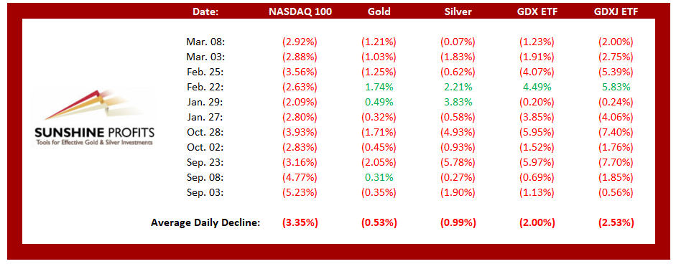Click the Date: header label

pyautogui.click(x=205, y=11)
